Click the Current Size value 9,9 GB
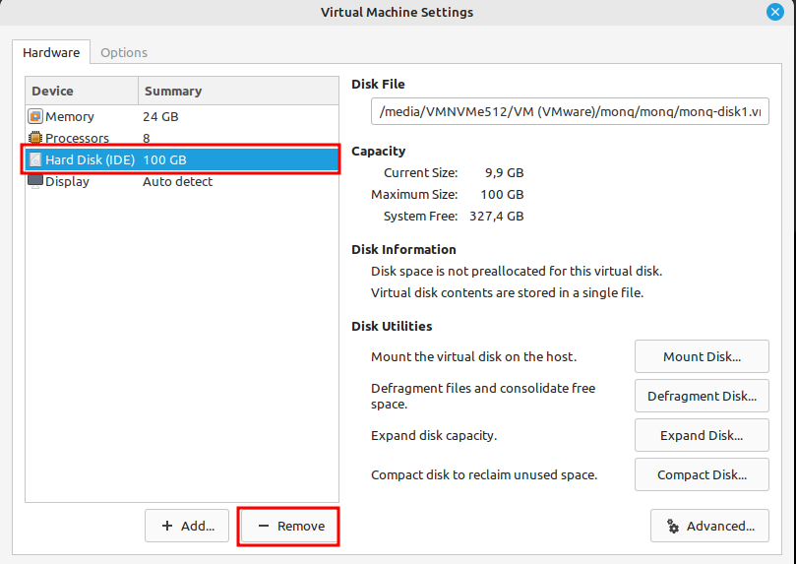796x564 pixels. click(x=504, y=172)
